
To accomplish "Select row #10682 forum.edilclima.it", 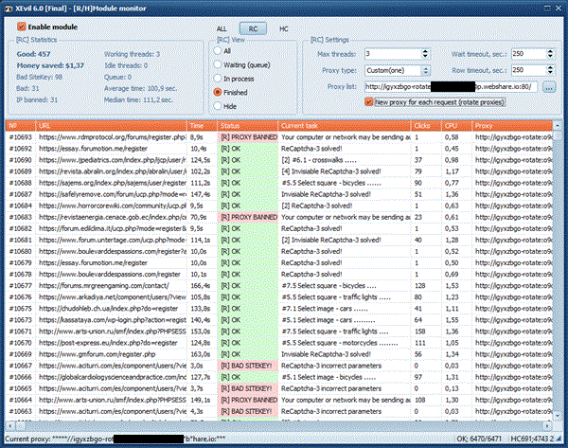I will pyautogui.click(x=279, y=228).
